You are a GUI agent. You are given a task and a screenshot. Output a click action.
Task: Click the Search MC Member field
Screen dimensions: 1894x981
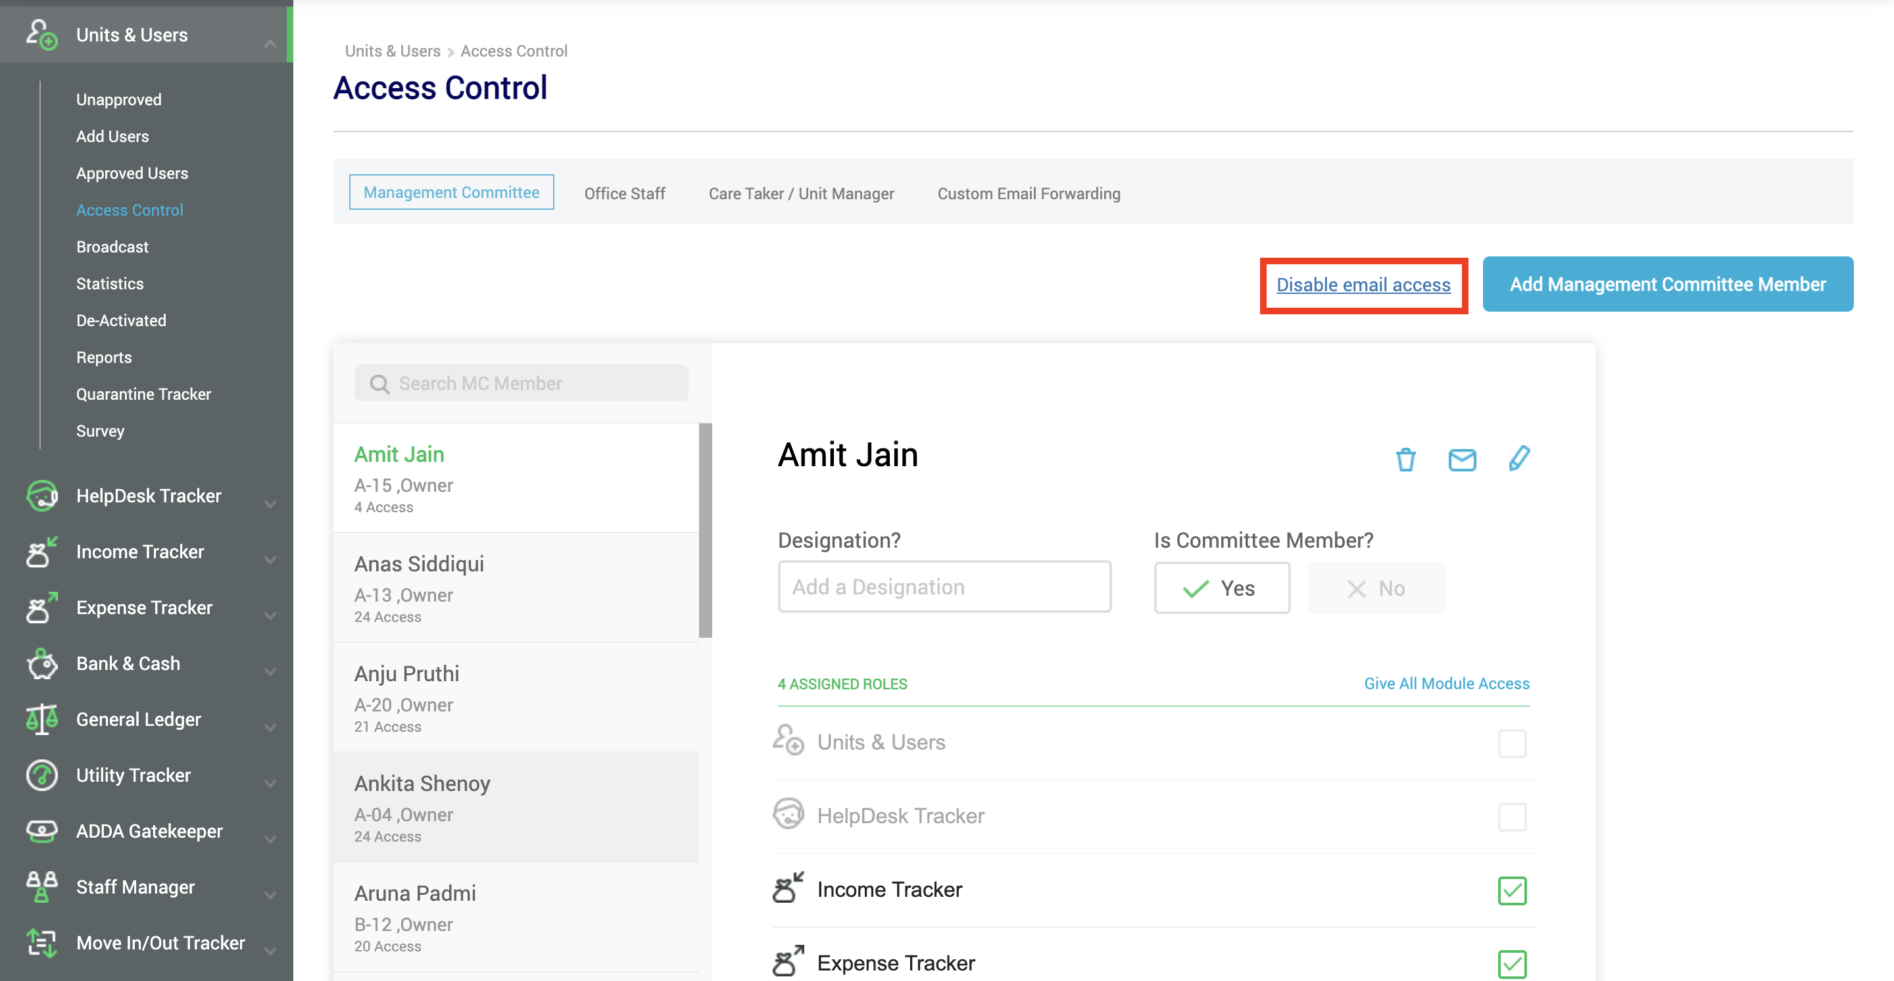521,383
